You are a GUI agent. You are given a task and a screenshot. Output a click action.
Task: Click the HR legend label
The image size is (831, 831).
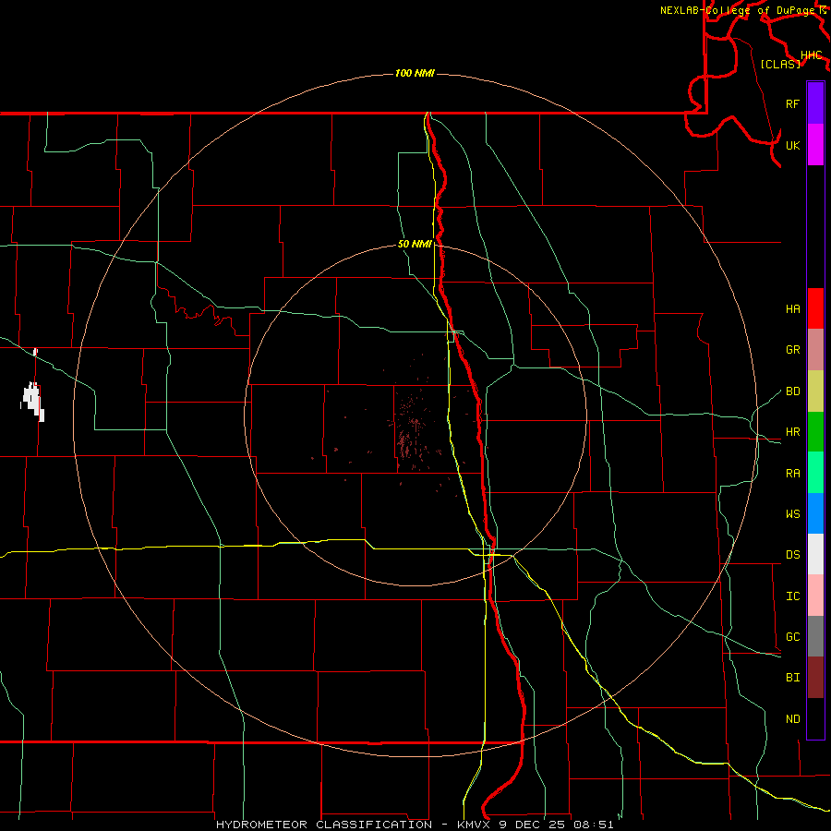pyautogui.click(x=792, y=432)
